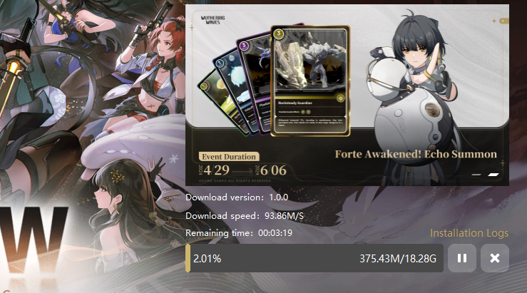This screenshot has width=527, height=293.
Task: Cancel the download with the X button
Action: click(x=495, y=258)
